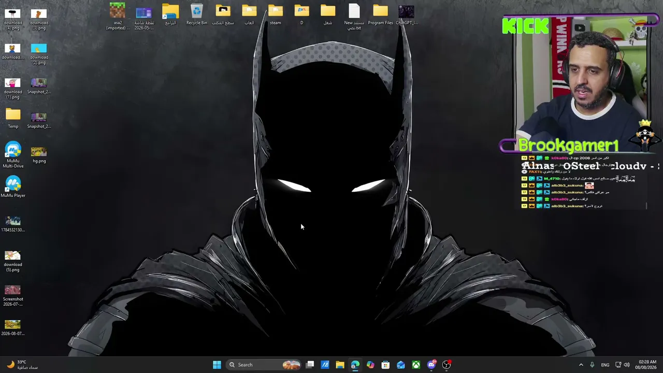The width and height of the screenshot is (663, 373).
Task: Open Microsoft Store from the taskbar
Action: pos(385,365)
